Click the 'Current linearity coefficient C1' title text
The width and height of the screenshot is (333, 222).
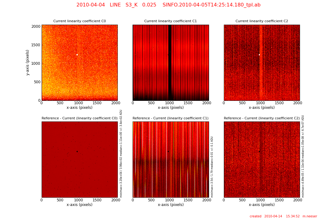[x=171, y=21]
